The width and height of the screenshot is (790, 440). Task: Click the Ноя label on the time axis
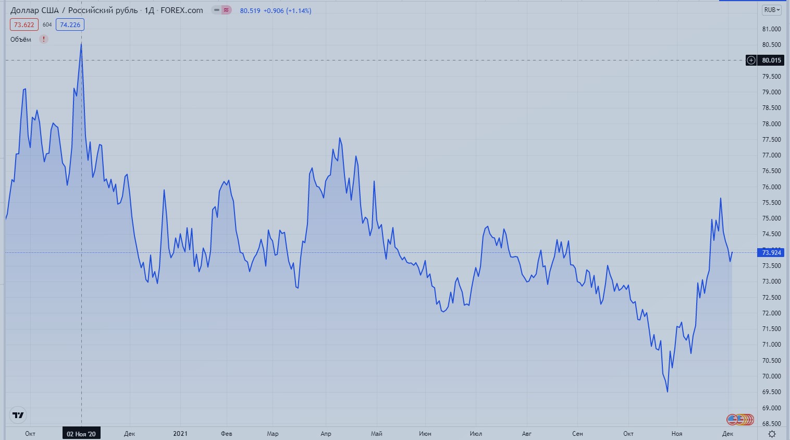point(677,434)
